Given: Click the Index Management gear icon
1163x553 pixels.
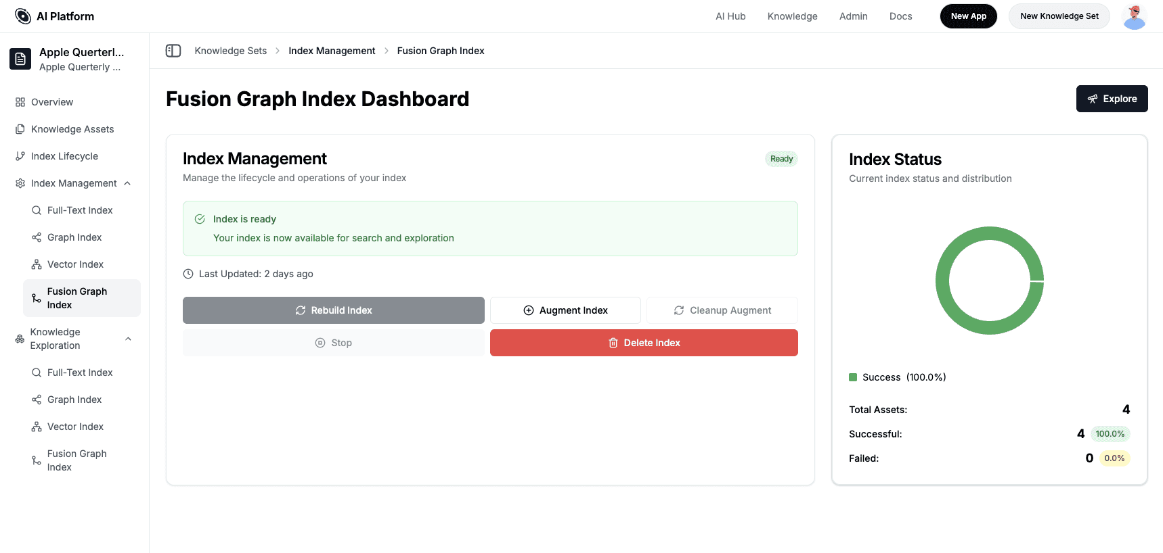Looking at the screenshot, I should tap(20, 183).
